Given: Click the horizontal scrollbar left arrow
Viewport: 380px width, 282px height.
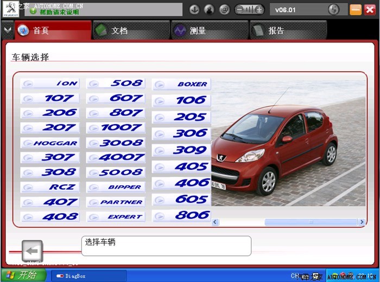Looking at the screenshot, I should point(215,222).
